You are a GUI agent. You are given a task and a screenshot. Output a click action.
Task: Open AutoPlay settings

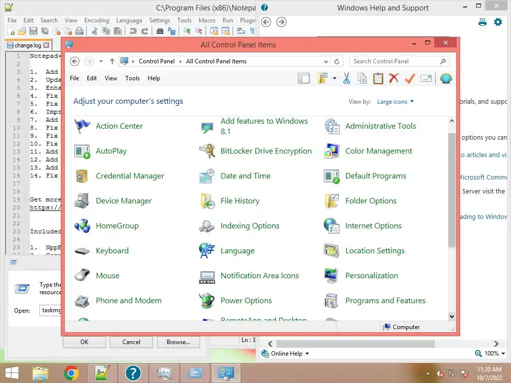(x=100, y=151)
